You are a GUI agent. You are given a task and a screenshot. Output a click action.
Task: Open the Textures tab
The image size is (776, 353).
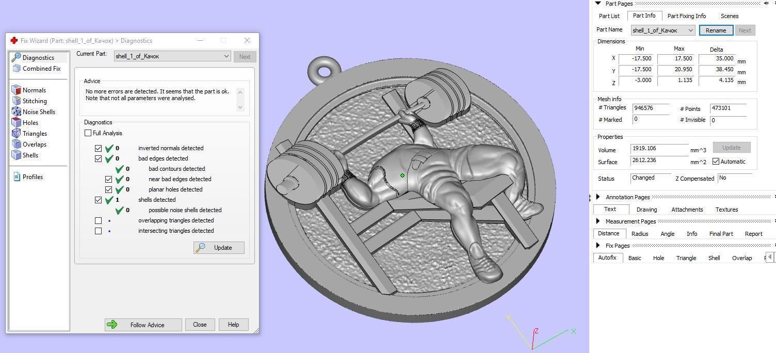[x=726, y=210]
